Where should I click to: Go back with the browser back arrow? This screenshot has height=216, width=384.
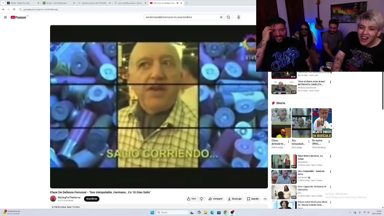coord(3,9)
